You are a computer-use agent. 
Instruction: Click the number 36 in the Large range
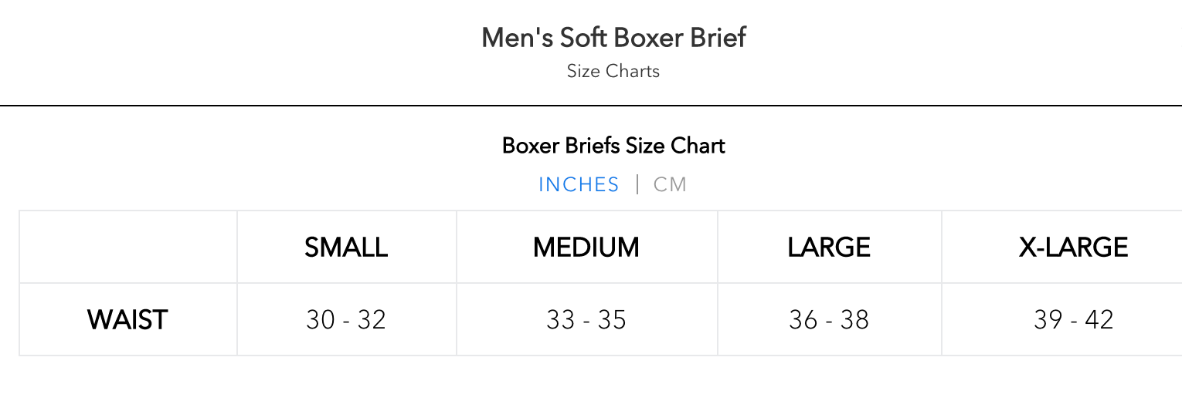click(x=803, y=319)
